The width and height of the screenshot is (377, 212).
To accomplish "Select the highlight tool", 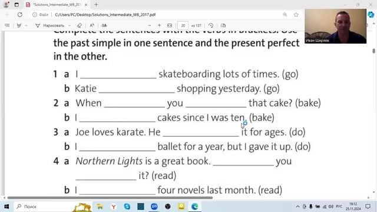I will pyautogui.click(x=19, y=25).
